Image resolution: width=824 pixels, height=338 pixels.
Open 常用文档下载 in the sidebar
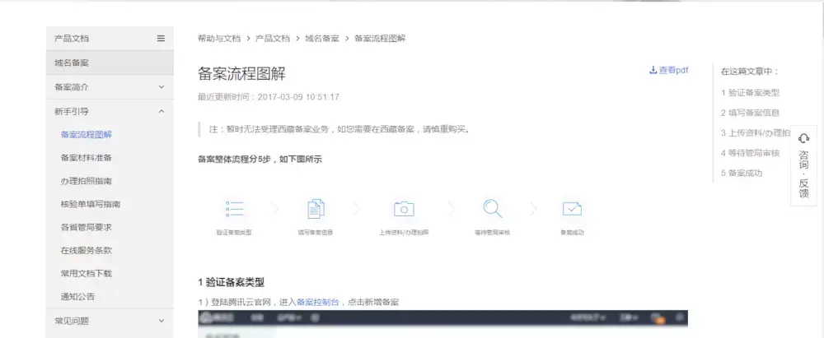[87, 274]
